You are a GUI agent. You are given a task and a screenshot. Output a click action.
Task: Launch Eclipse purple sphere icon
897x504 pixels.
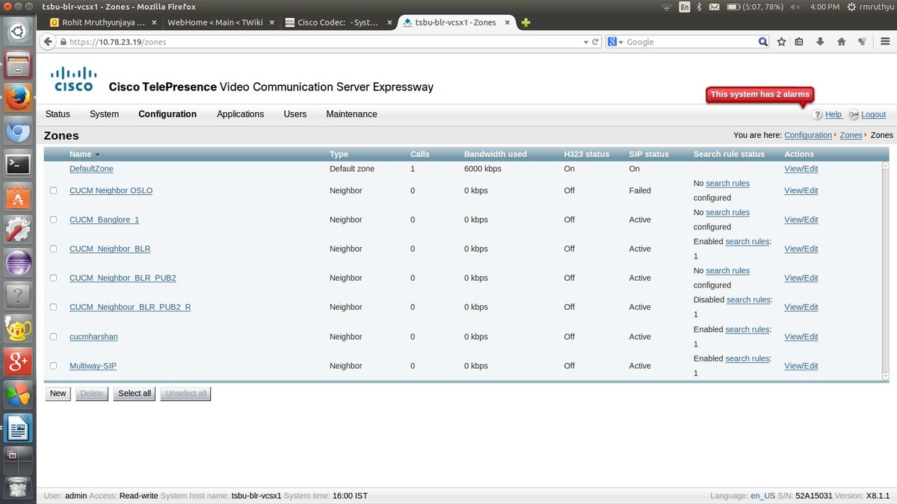click(18, 263)
